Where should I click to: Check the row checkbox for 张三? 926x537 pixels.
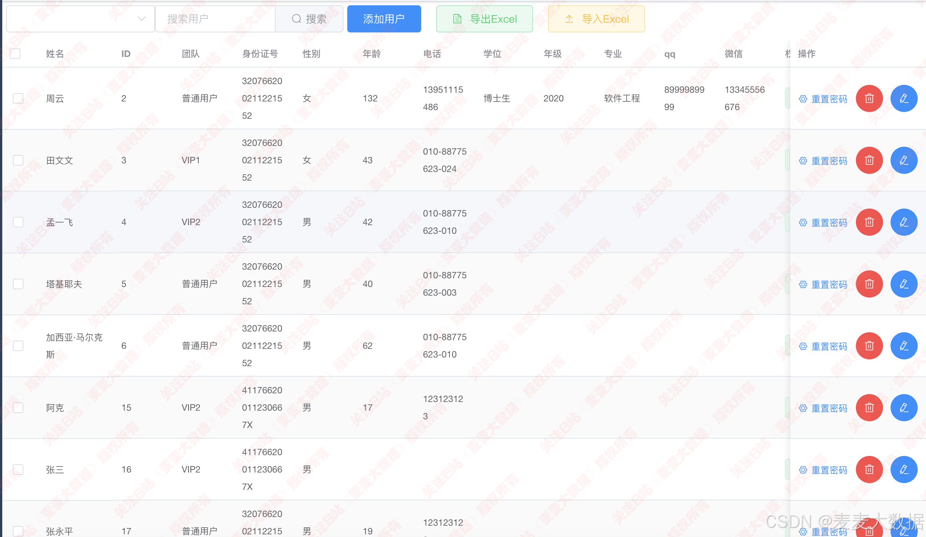coord(18,469)
